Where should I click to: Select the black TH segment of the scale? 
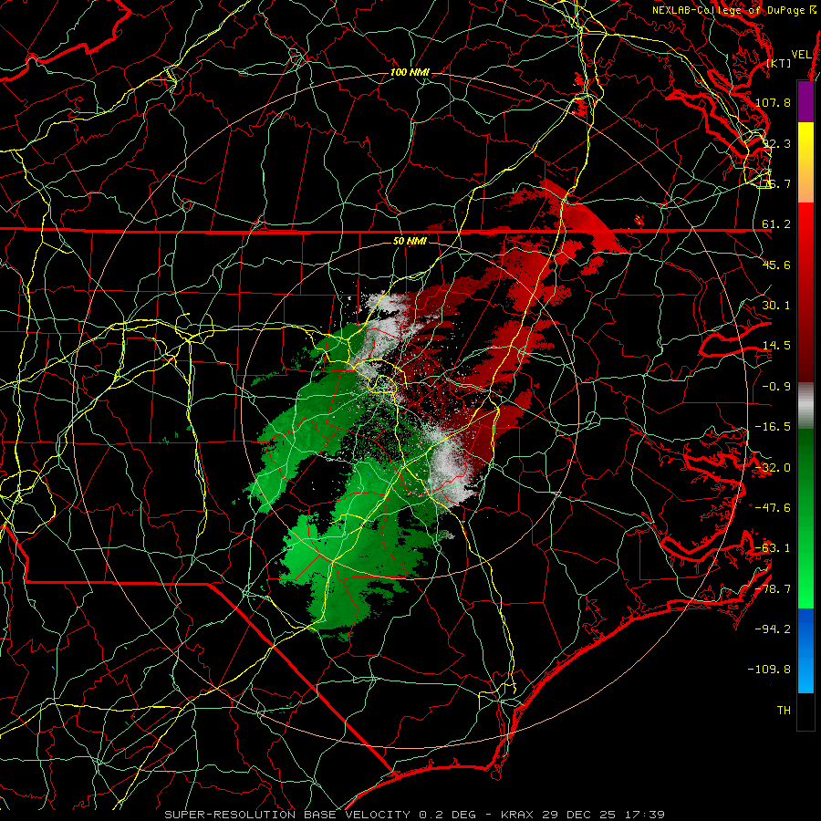pos(805,712)
